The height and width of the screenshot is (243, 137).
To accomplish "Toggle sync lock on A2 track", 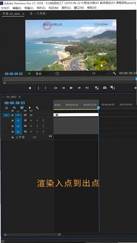I will [x=25, y=126].
